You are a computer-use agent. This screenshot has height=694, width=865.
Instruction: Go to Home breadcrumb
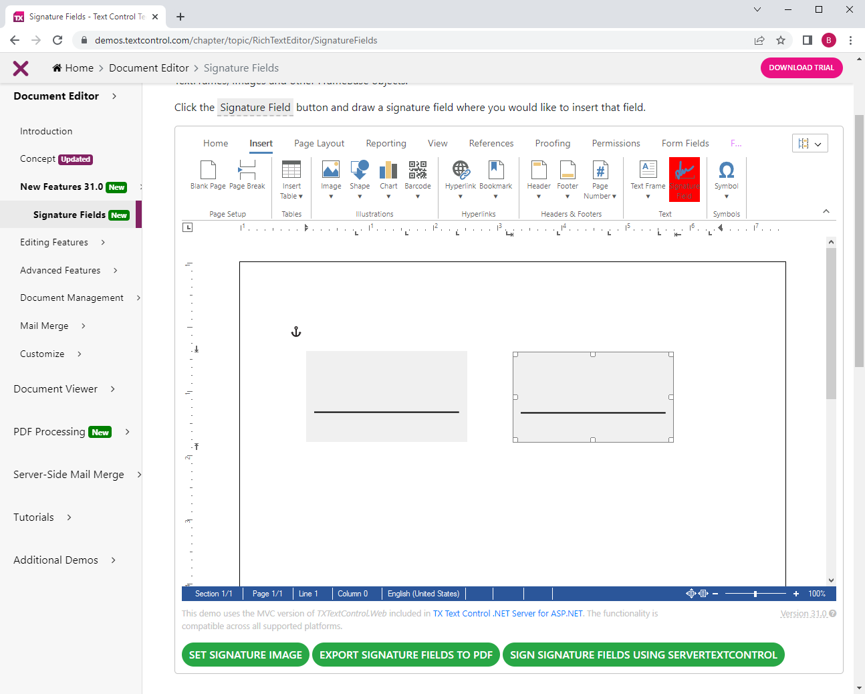pos(74,68)
